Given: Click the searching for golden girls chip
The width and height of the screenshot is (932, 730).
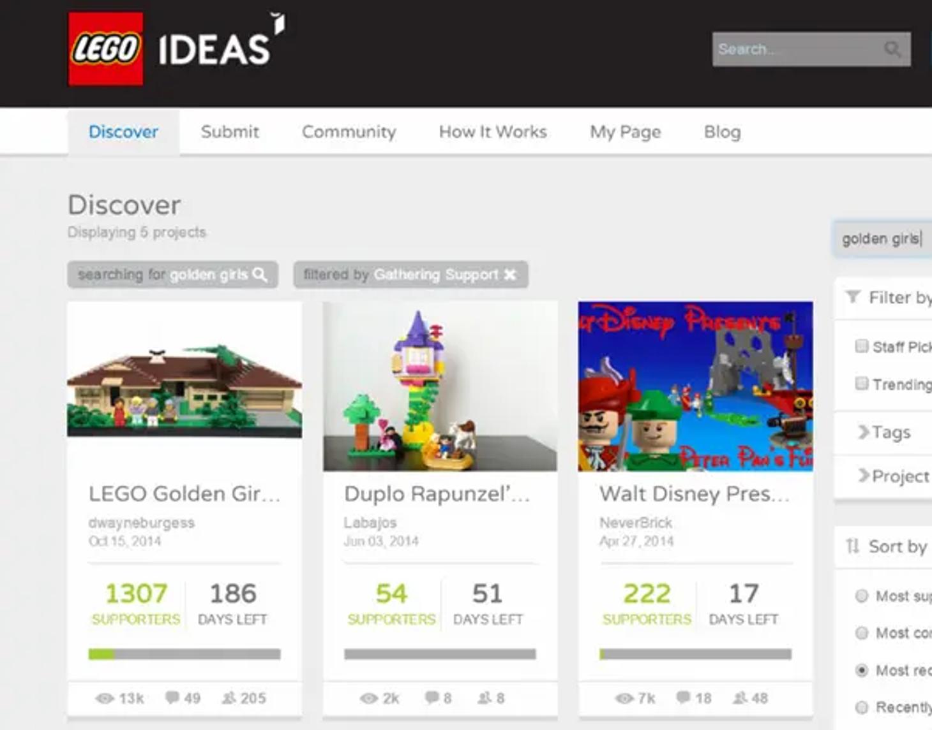Looking at the screenshot, I should (x=172, y=275).
